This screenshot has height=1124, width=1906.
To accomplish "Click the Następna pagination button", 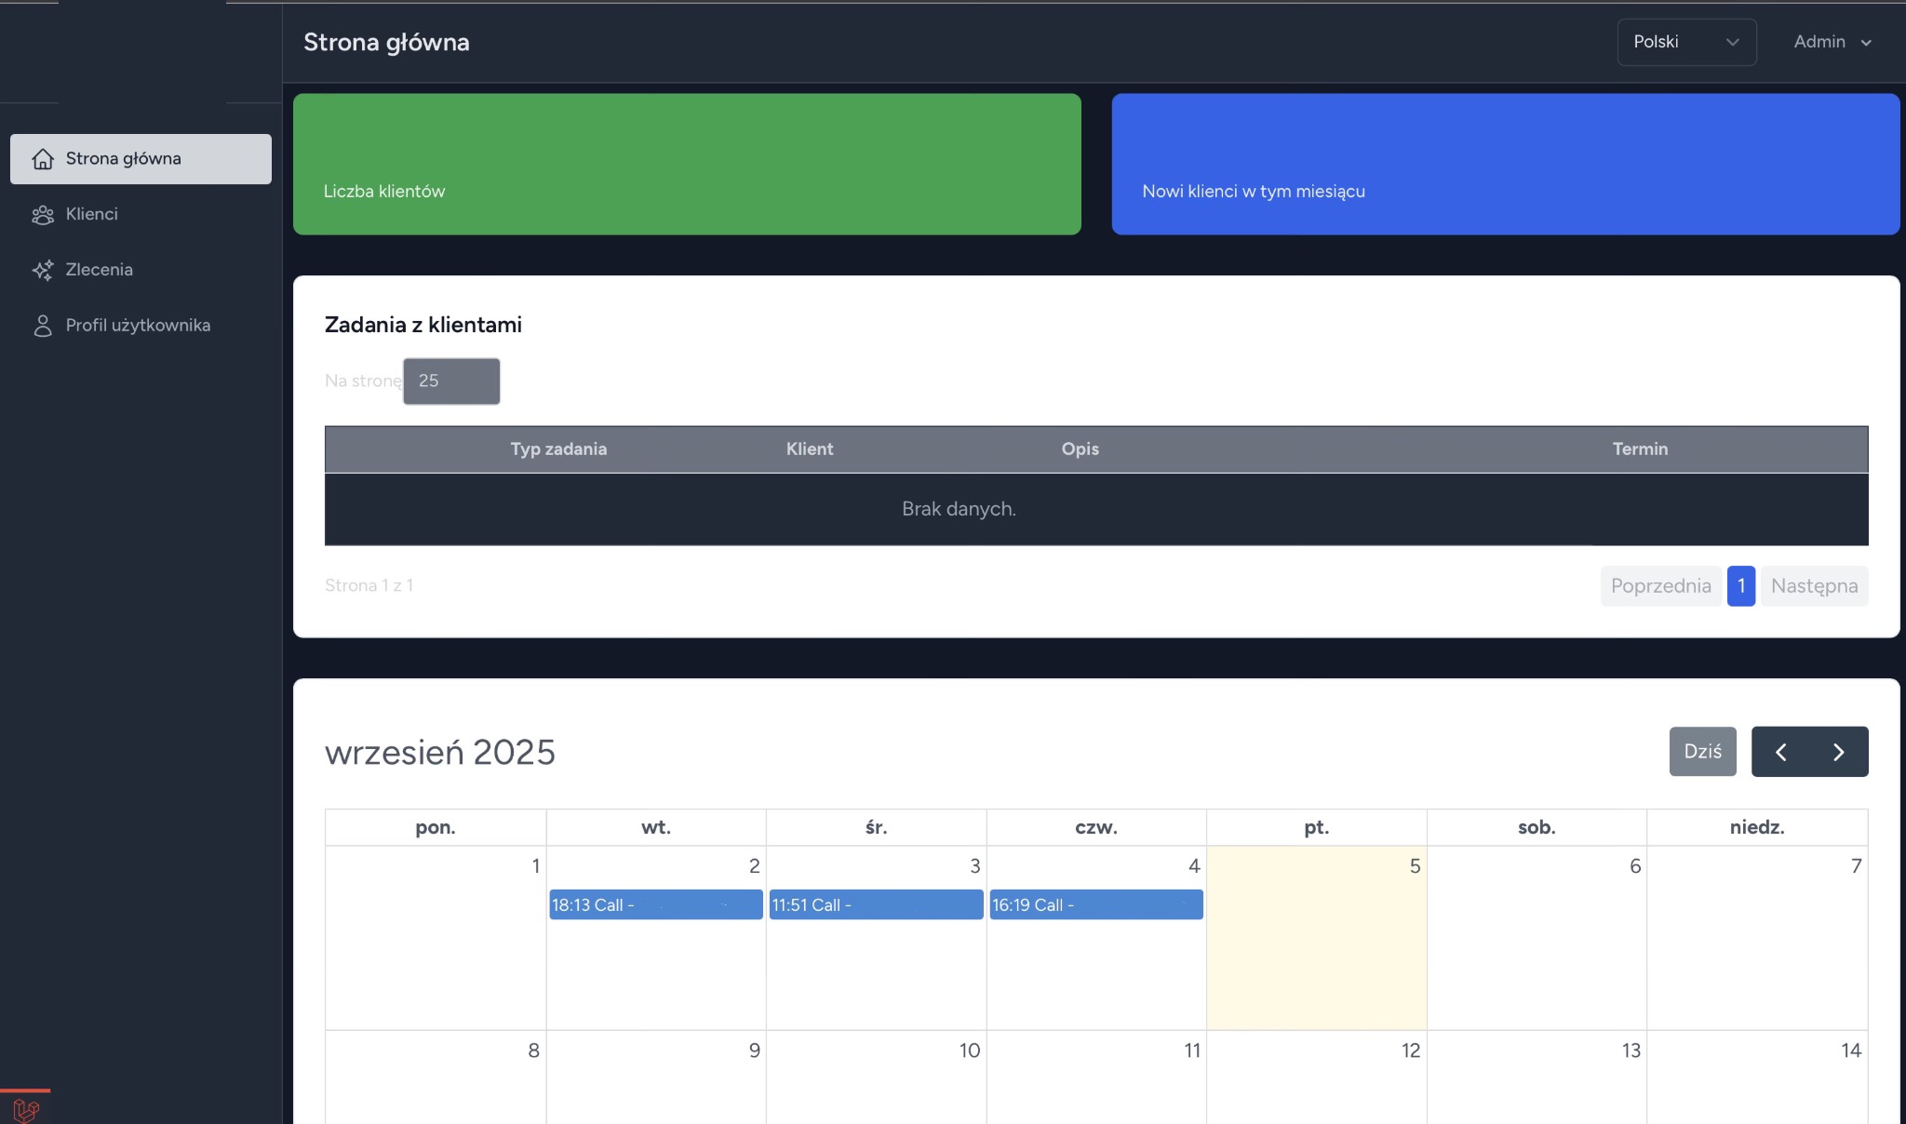I will point(1813,585).
